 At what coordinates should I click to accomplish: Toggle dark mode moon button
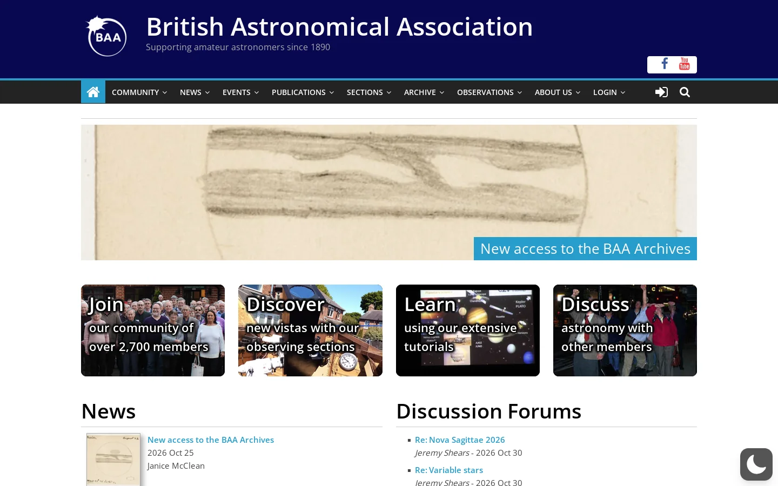[756, 464]
